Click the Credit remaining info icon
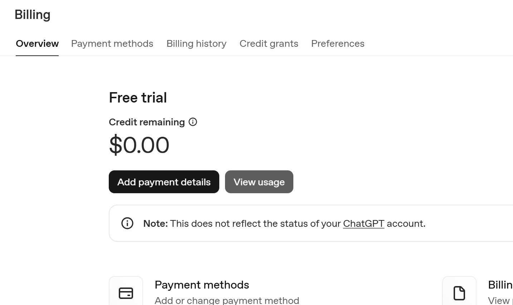 [193, 122]
